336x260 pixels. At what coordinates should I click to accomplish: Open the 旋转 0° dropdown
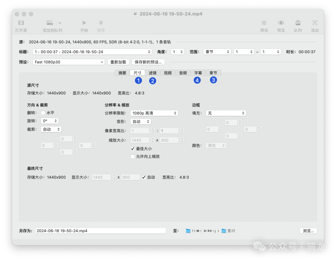50,121
